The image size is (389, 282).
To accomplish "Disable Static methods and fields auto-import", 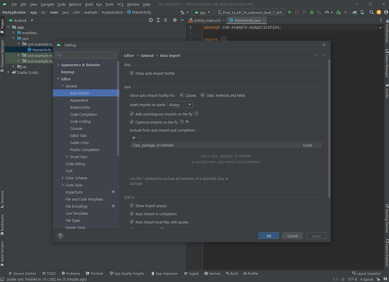I will point(202,95).
